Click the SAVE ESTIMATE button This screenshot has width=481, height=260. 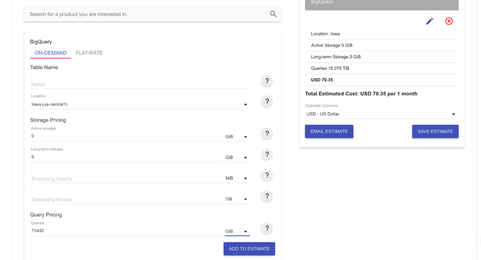click(x=435, y=131)
